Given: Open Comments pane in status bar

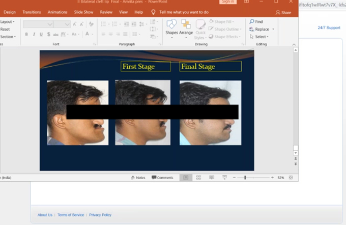Looking at the screenshot, I should pos(162,178).
